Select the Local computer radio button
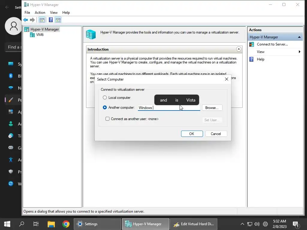Viewport: 307px width, 230px height. tap(105, 98)
